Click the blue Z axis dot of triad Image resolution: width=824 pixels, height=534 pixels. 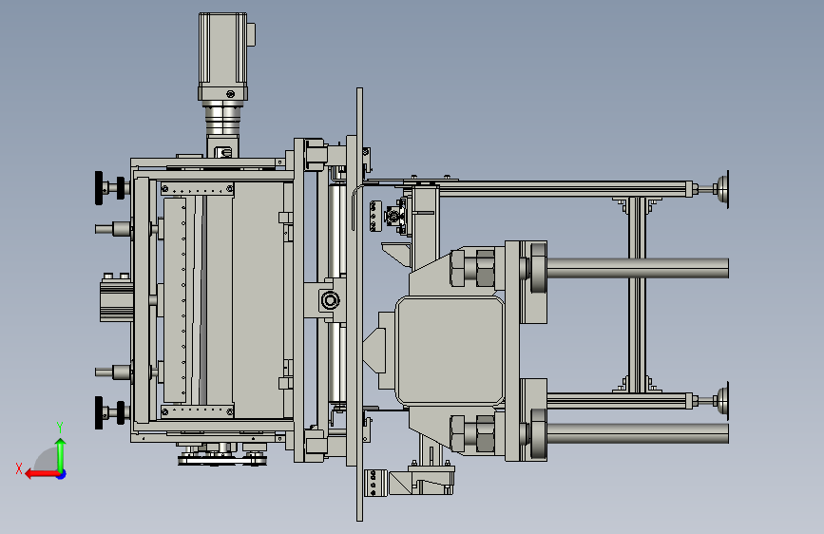point(62,474)
